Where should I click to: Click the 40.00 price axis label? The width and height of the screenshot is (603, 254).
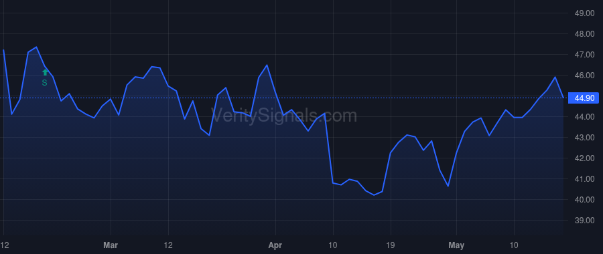click(584, 200)
